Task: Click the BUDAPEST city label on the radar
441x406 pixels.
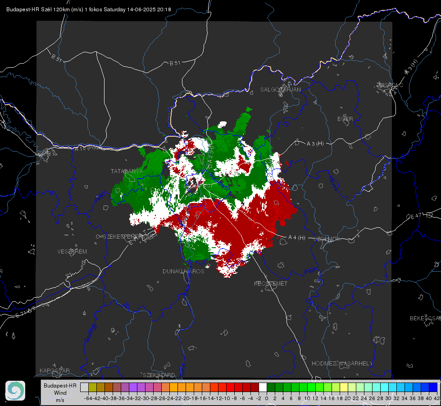Action: pyautogui.click(x=198, y=186)
